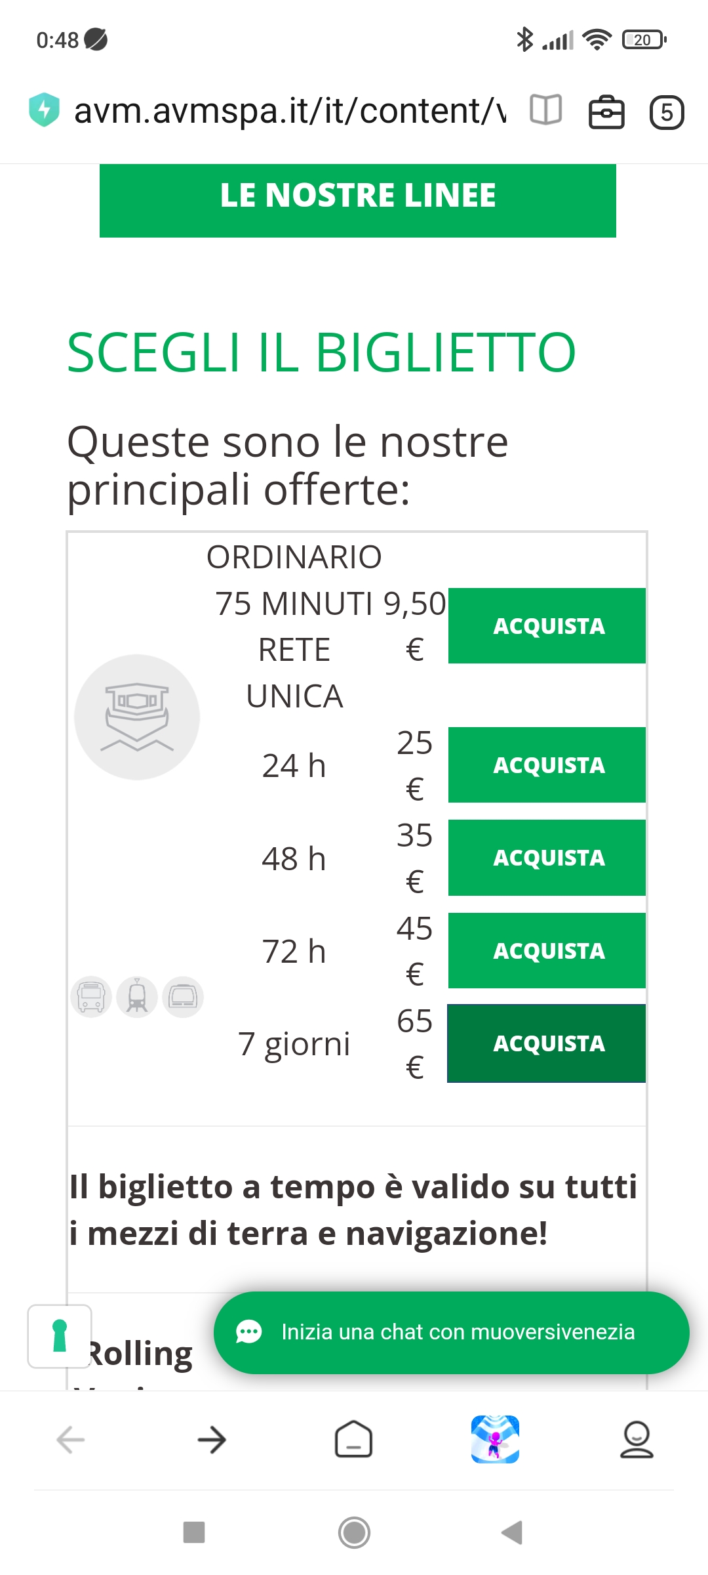Open the briefcase toolbox icon

(x=606, y=112)
